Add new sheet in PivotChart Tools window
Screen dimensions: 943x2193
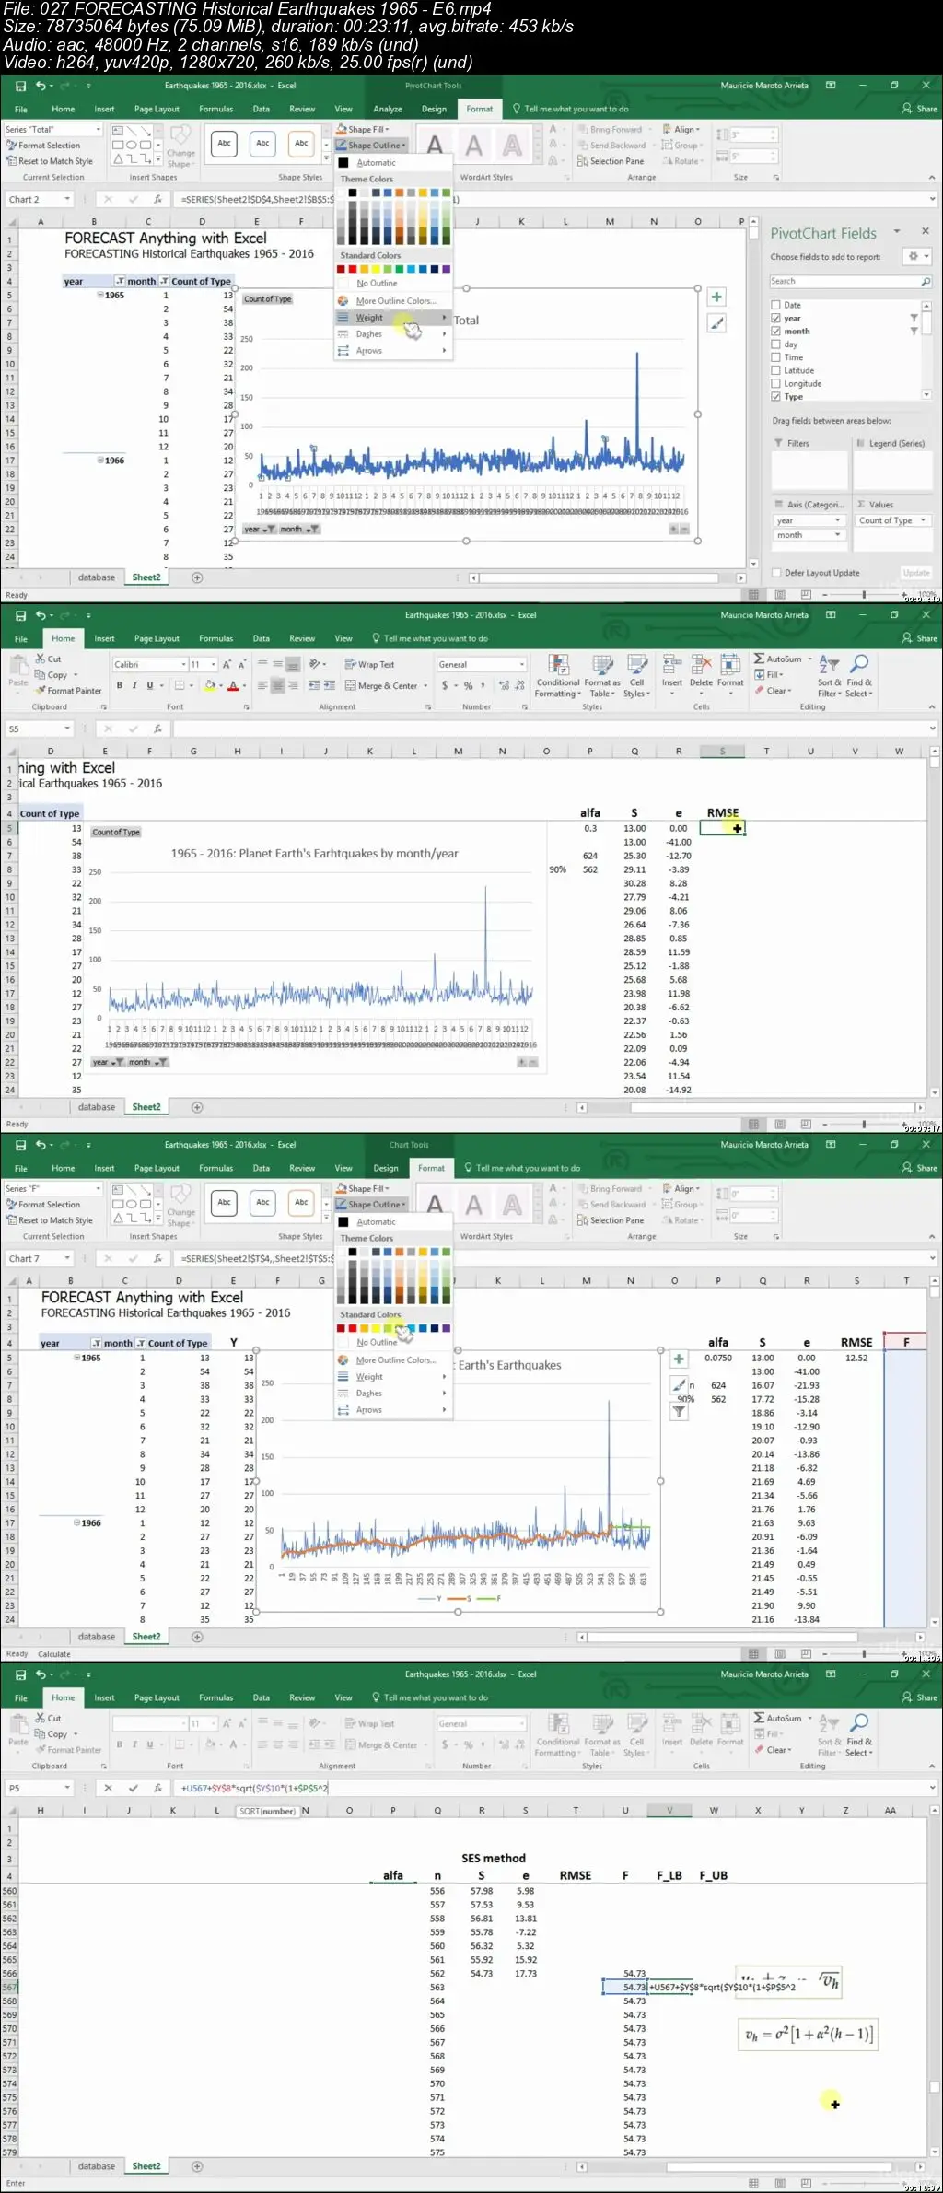coord(197,577)
